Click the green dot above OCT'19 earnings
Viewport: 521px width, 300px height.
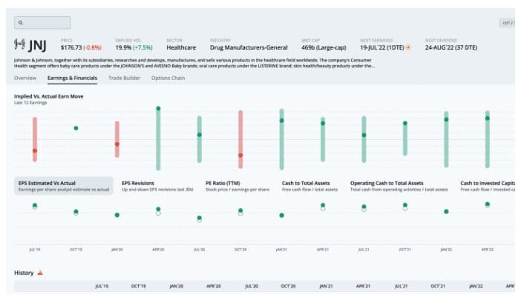(76, 128)
